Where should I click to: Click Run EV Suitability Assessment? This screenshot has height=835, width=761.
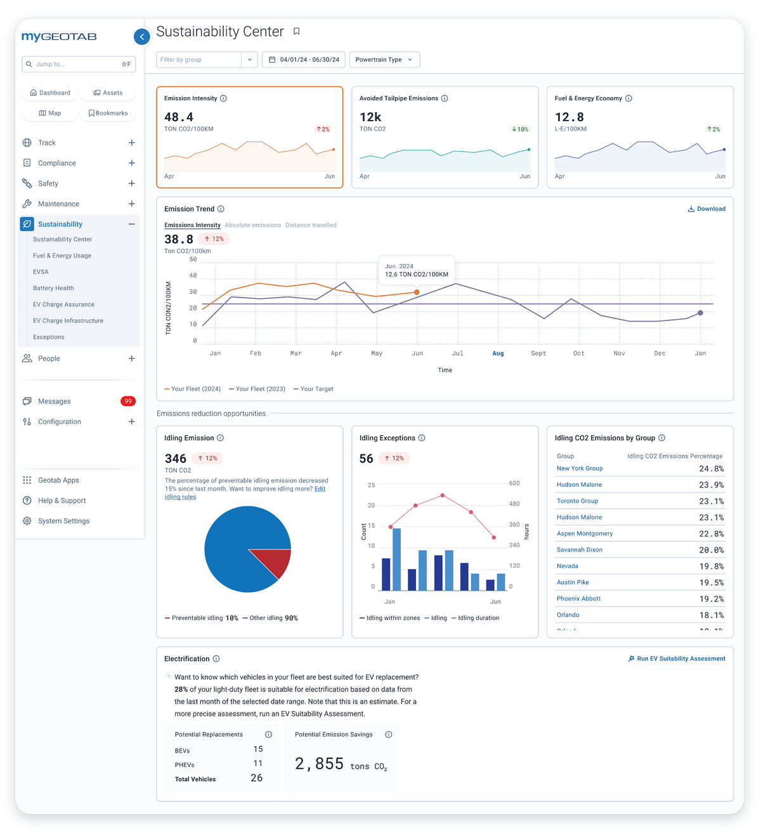677,659
